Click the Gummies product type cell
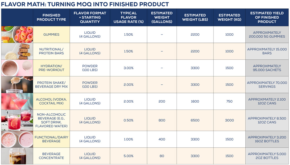Screen dimensions: 290x165 [51, 35]
